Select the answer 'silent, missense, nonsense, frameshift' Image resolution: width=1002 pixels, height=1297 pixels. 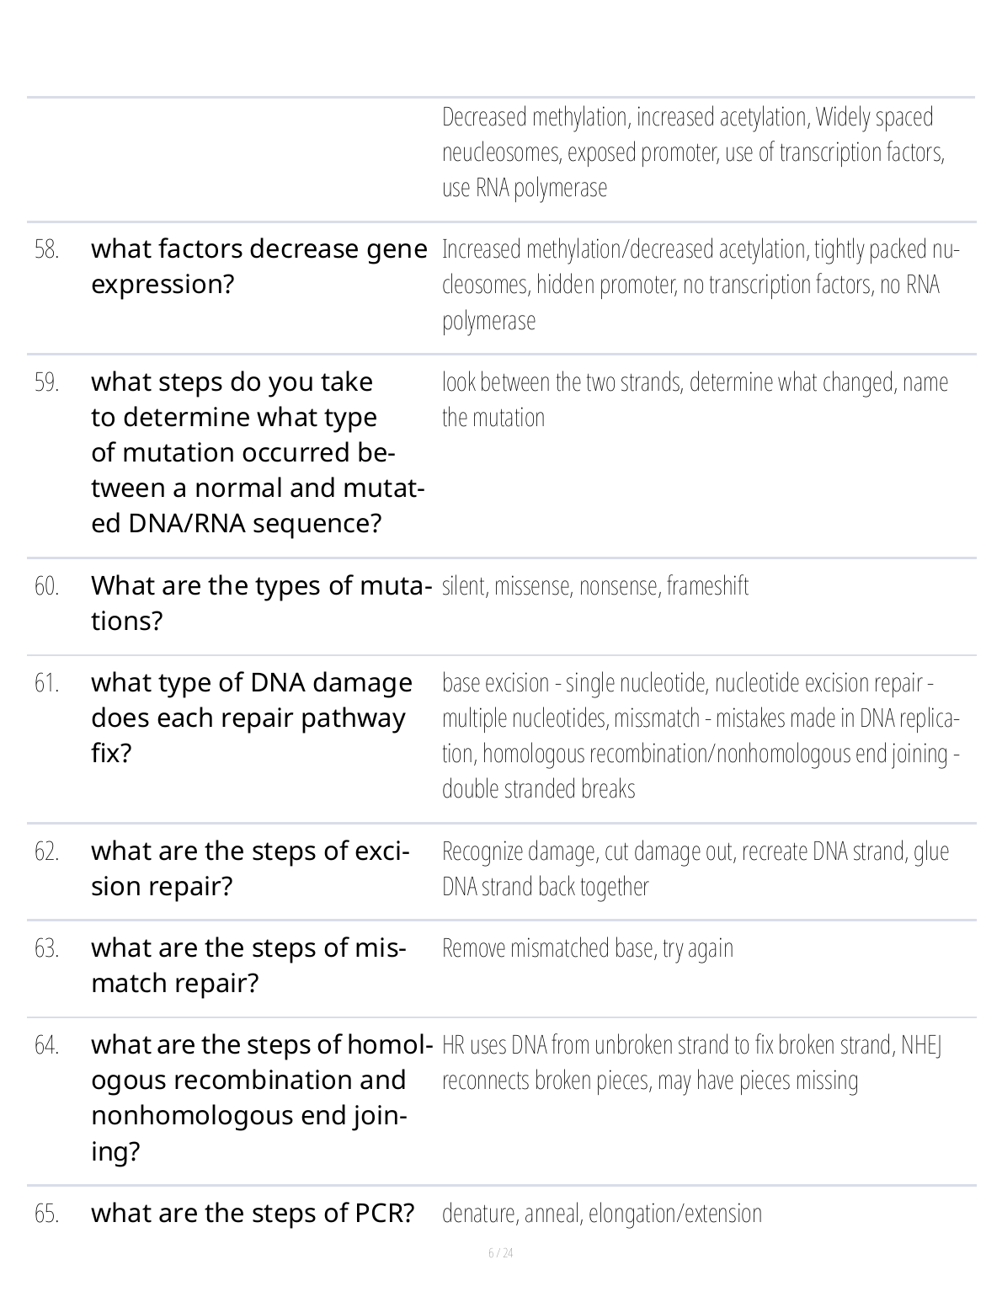[x=595, y=585]
